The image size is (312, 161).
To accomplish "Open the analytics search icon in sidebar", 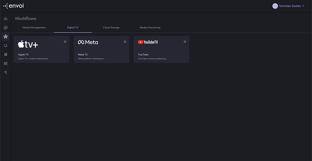I will point(6,72).
